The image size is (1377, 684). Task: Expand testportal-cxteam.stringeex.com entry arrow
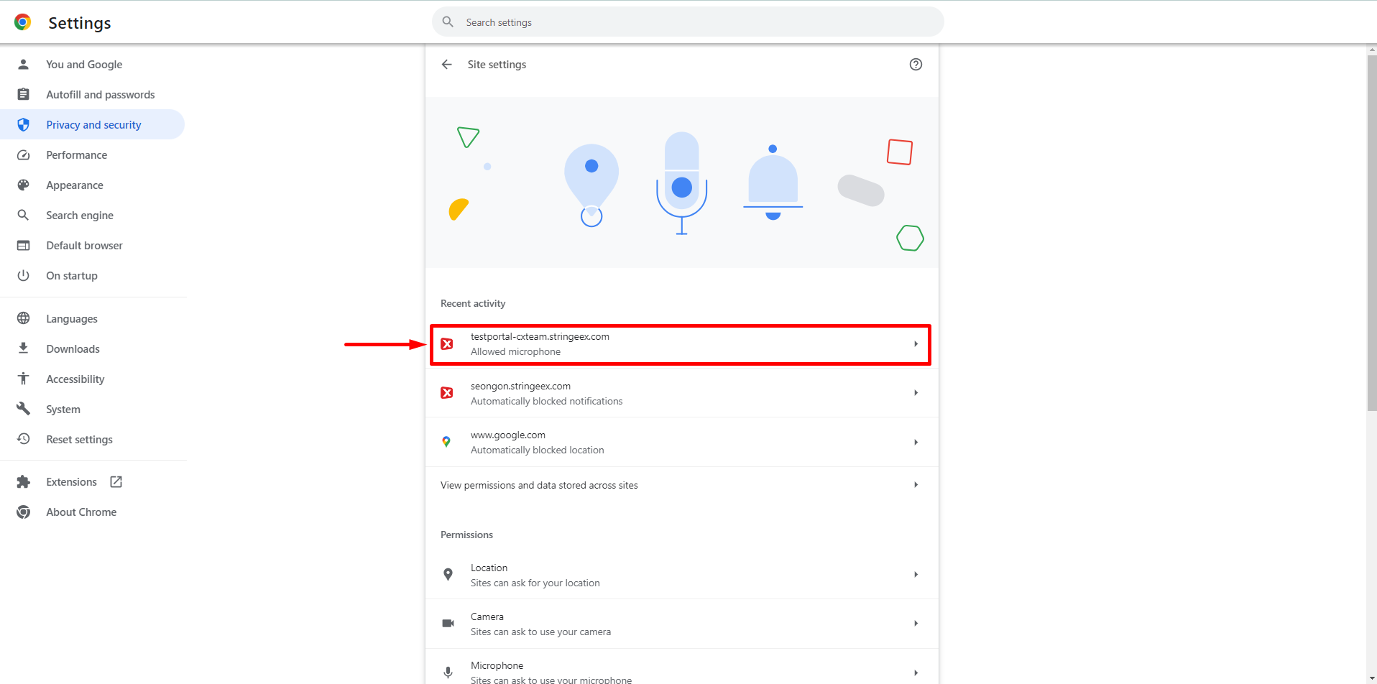pyautogui.click(x=916, y=344)
